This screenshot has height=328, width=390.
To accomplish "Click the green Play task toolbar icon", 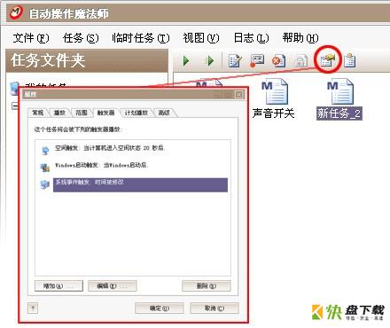I will (x=186, y=61).
